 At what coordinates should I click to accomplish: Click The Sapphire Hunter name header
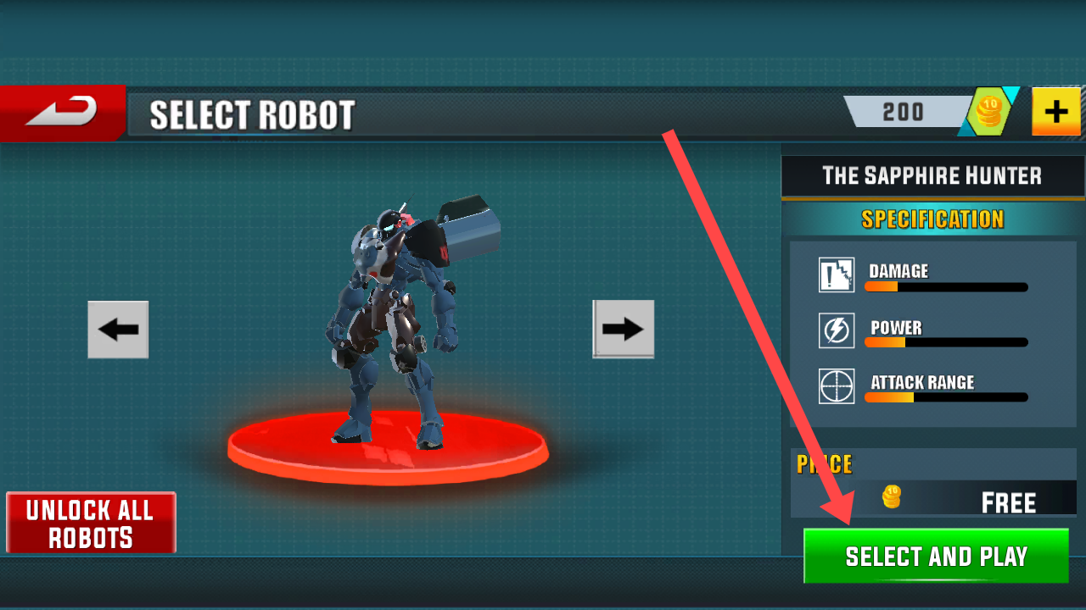click(x=932, y=176)
